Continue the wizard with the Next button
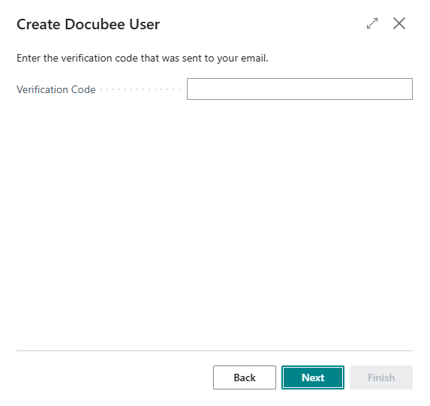430x406 pixels. pyautogui.click(x=313, y=377)
